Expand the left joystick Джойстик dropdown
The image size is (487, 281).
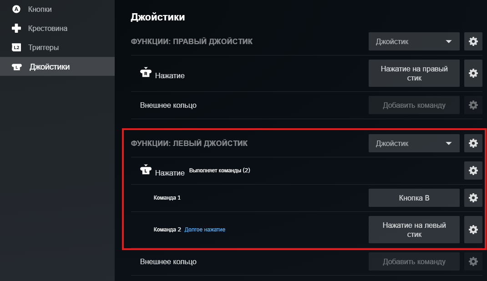tap(414, 143)
